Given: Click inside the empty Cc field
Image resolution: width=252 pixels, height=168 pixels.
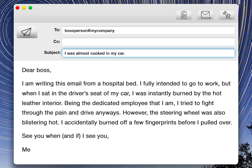Looking at the screenshot, I should click(x=148, y=42).
